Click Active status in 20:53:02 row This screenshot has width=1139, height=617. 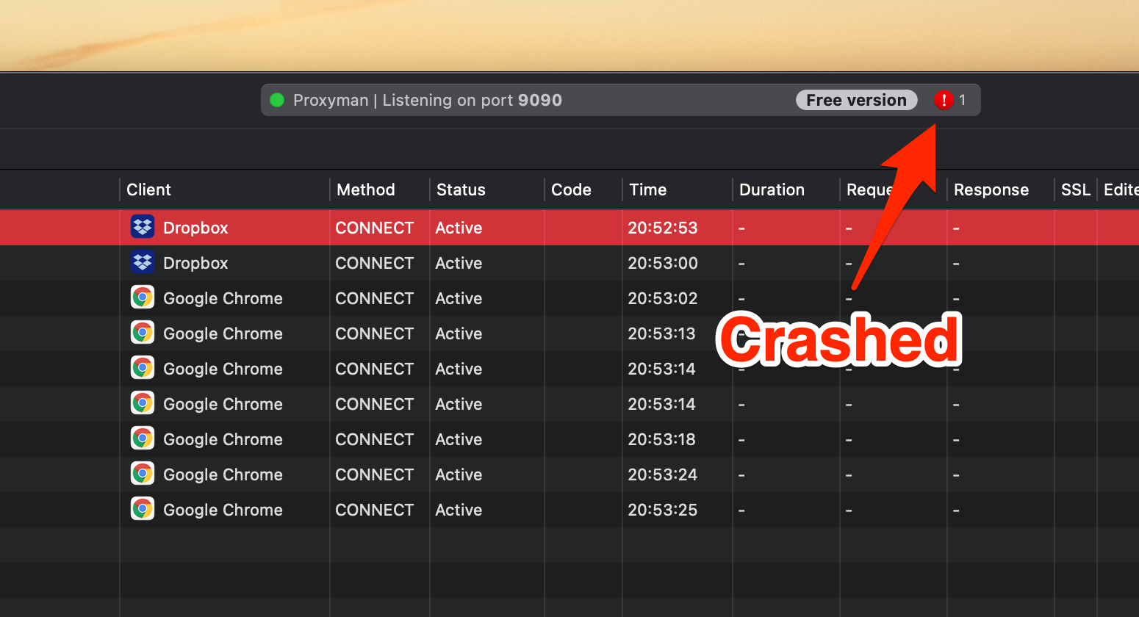pos(459,298)
